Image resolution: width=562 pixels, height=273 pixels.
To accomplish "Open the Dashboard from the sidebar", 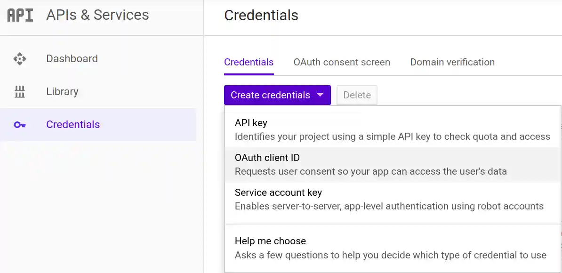I will point(72,58).
